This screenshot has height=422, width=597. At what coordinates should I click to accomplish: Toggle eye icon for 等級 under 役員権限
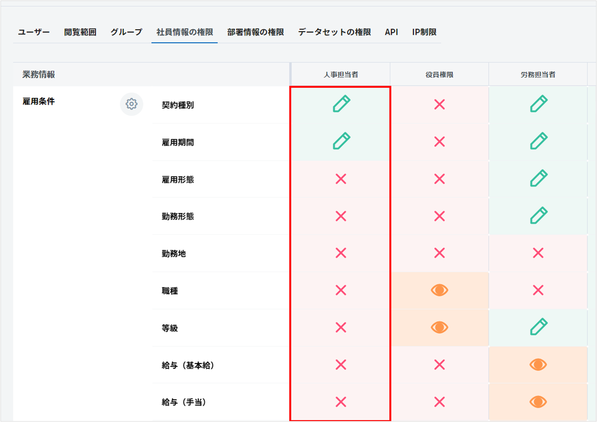click(439, 327)
